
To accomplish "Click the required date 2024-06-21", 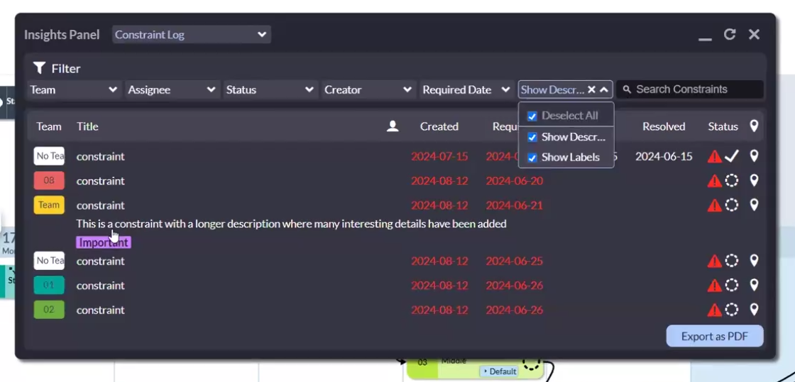I will (x=514, y=205).
